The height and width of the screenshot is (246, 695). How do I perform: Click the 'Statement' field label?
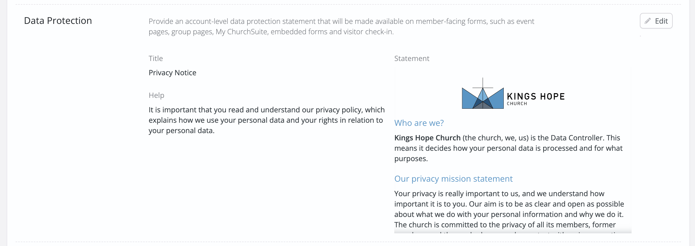(x=412, y=58)
